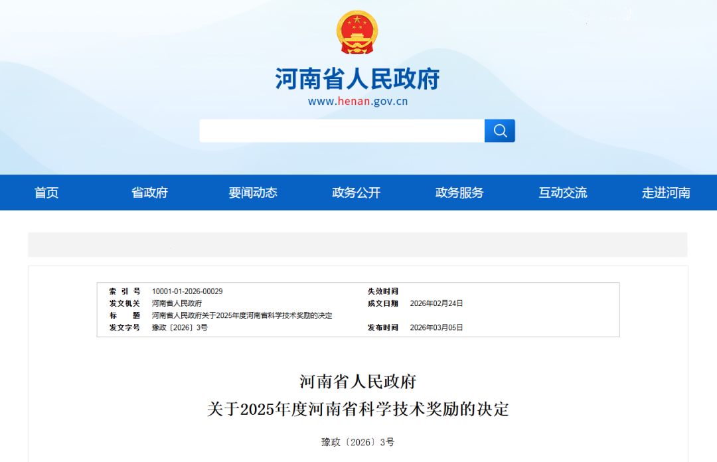717x462 pixels.
Task: Open the 政务服务 navigation item
Action: (459, 193)
